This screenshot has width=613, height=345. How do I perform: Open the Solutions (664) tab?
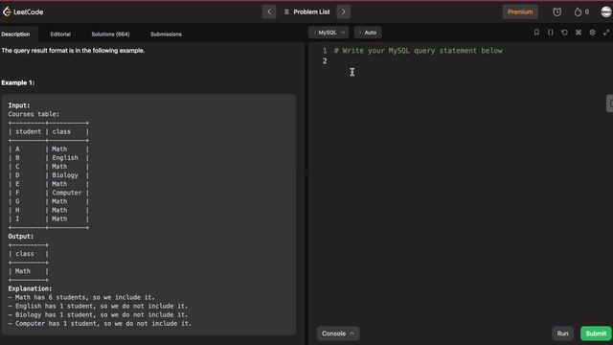(110, 34)
